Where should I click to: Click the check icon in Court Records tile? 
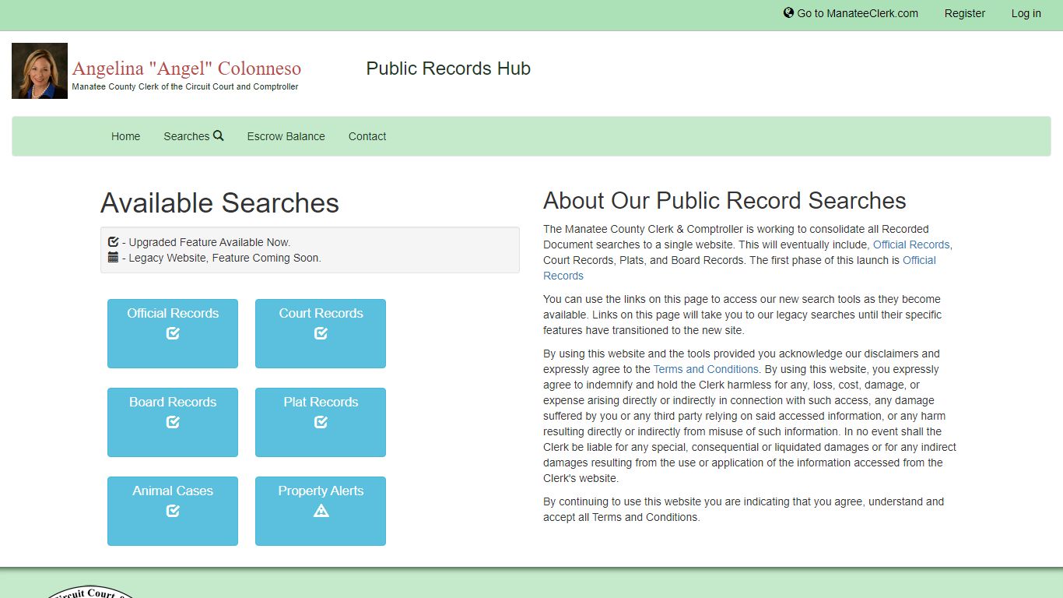(x=321, y=333)
